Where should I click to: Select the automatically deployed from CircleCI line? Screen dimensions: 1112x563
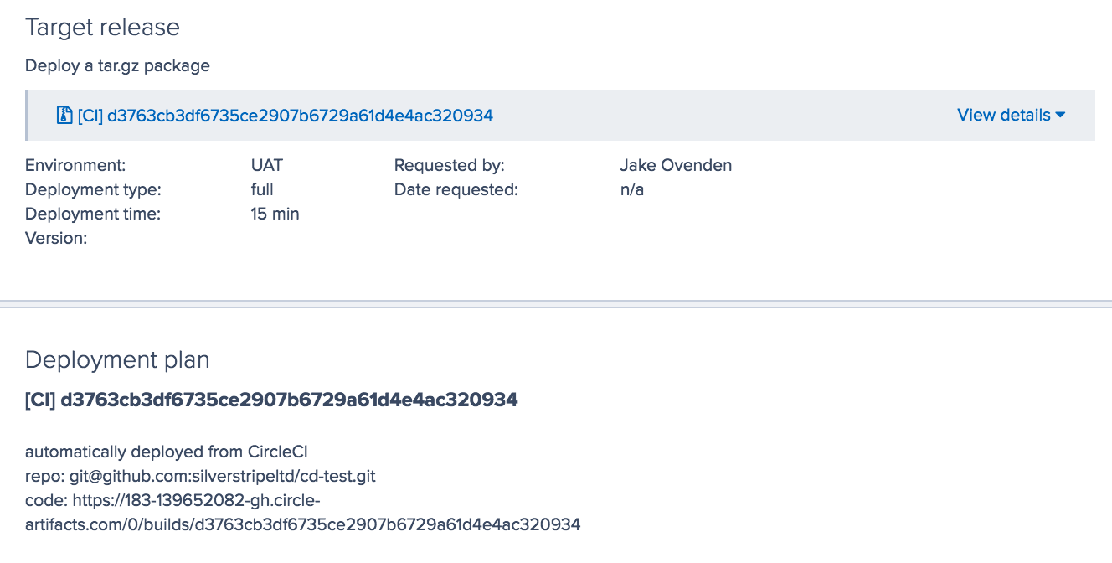[x=167, y=451]
